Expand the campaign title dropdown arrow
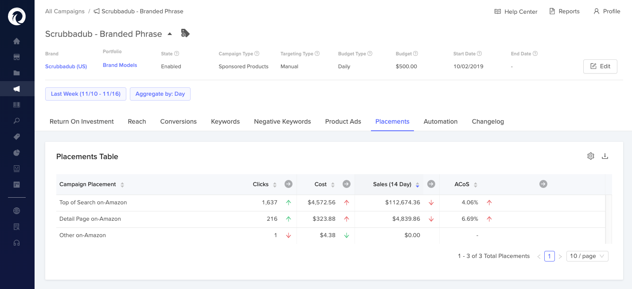632x289 pixels. (170, 34)
